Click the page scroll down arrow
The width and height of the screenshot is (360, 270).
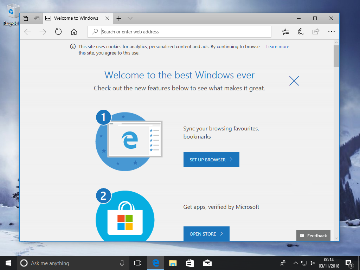point(336,238)
